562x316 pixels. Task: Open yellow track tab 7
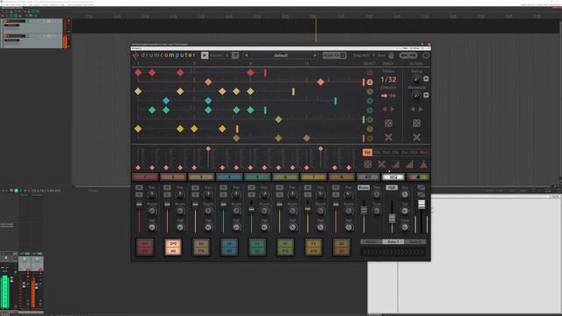(313, 177)
